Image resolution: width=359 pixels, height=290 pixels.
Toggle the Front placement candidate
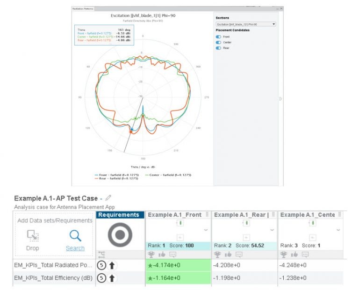tap(218, 37)
